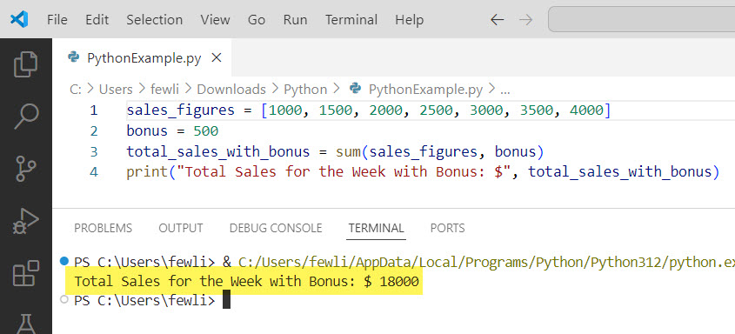Open the Run menu

tap(296, 20)
